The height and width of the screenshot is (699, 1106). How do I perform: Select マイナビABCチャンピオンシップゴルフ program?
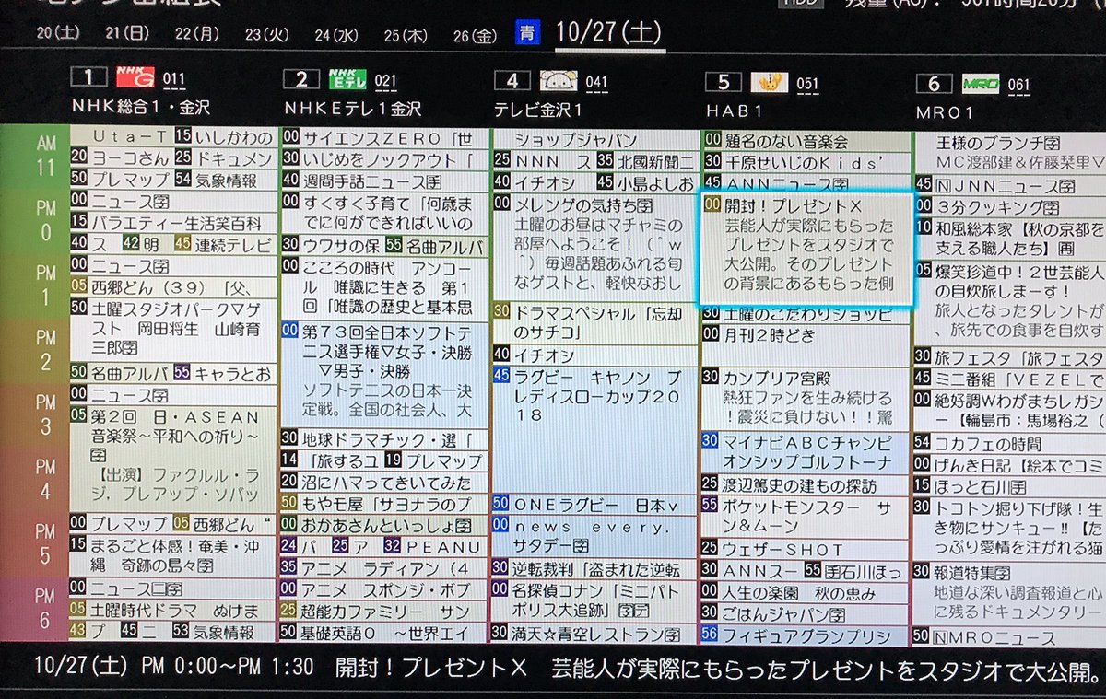(806, 450)
